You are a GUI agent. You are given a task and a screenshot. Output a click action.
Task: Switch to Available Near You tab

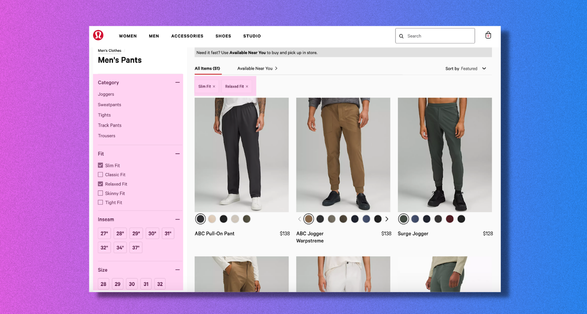pos(257,69)
